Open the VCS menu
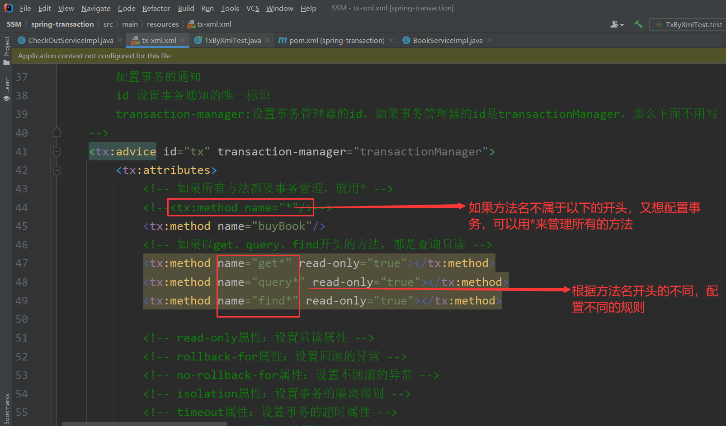Viewport: 726px width, 426px height. coord(253,8)
